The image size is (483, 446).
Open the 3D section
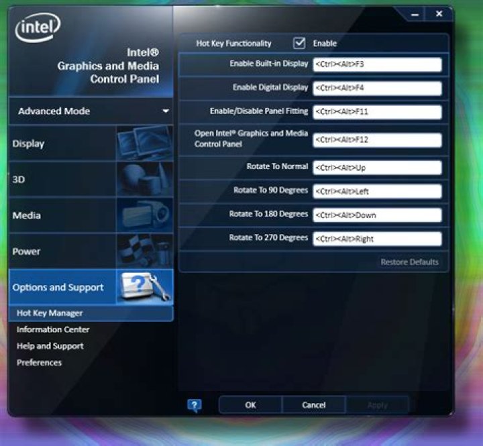[x=91, y=179]
